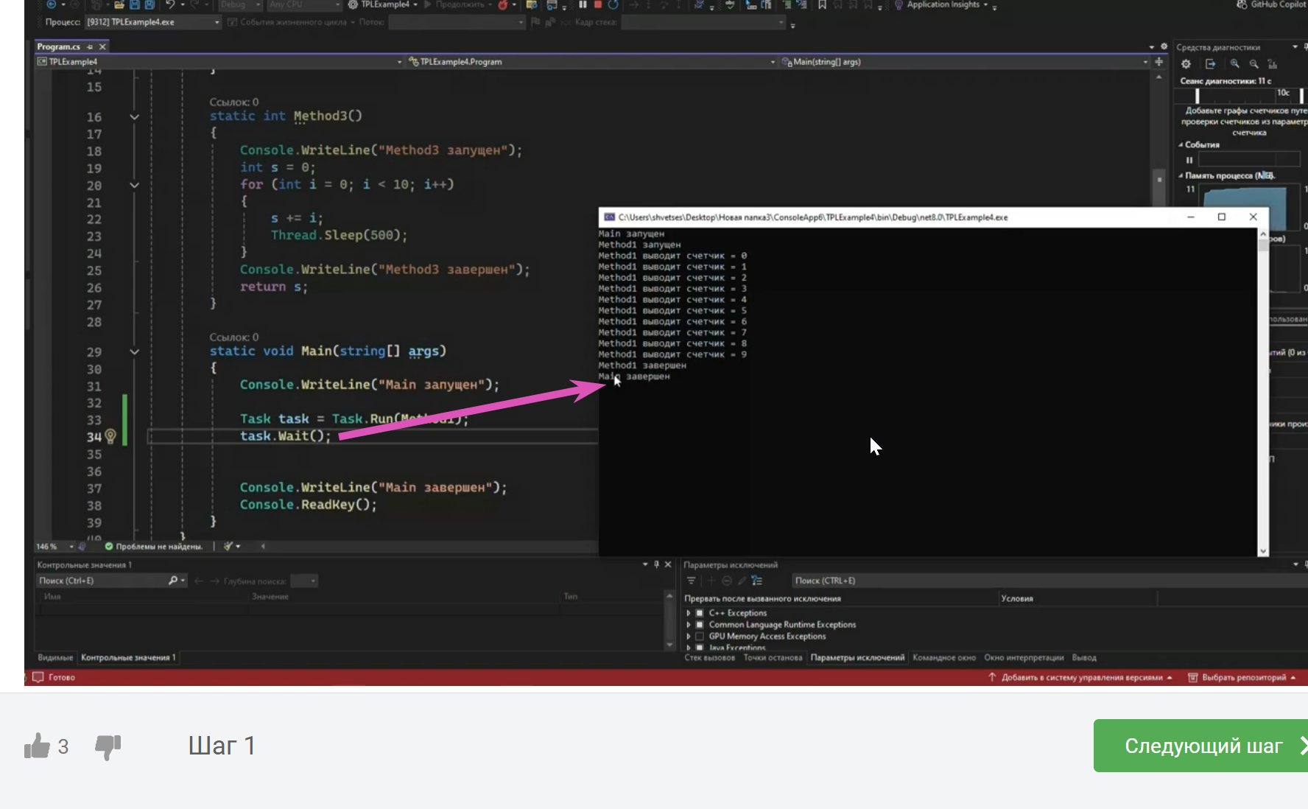Click the zoom in magnifier in diagnostics
Viewport: 1308px width, 809px height.
pos(1235,64)
